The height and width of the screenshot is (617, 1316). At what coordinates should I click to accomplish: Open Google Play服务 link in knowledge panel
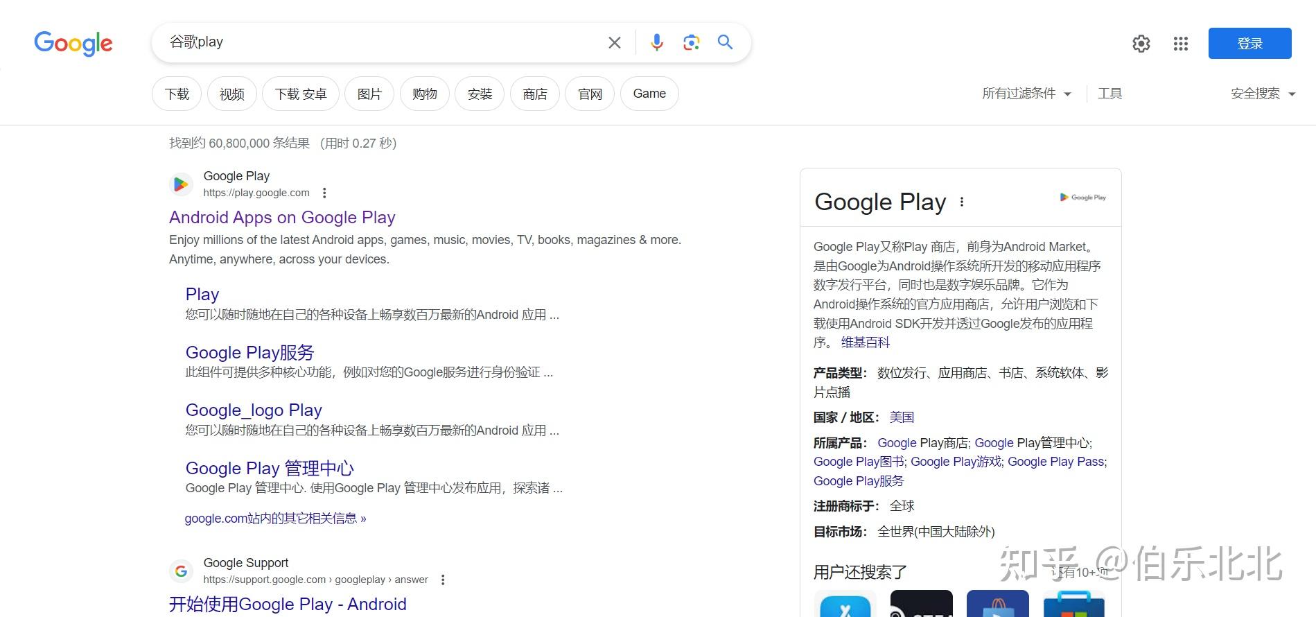(x=859, y=481)
